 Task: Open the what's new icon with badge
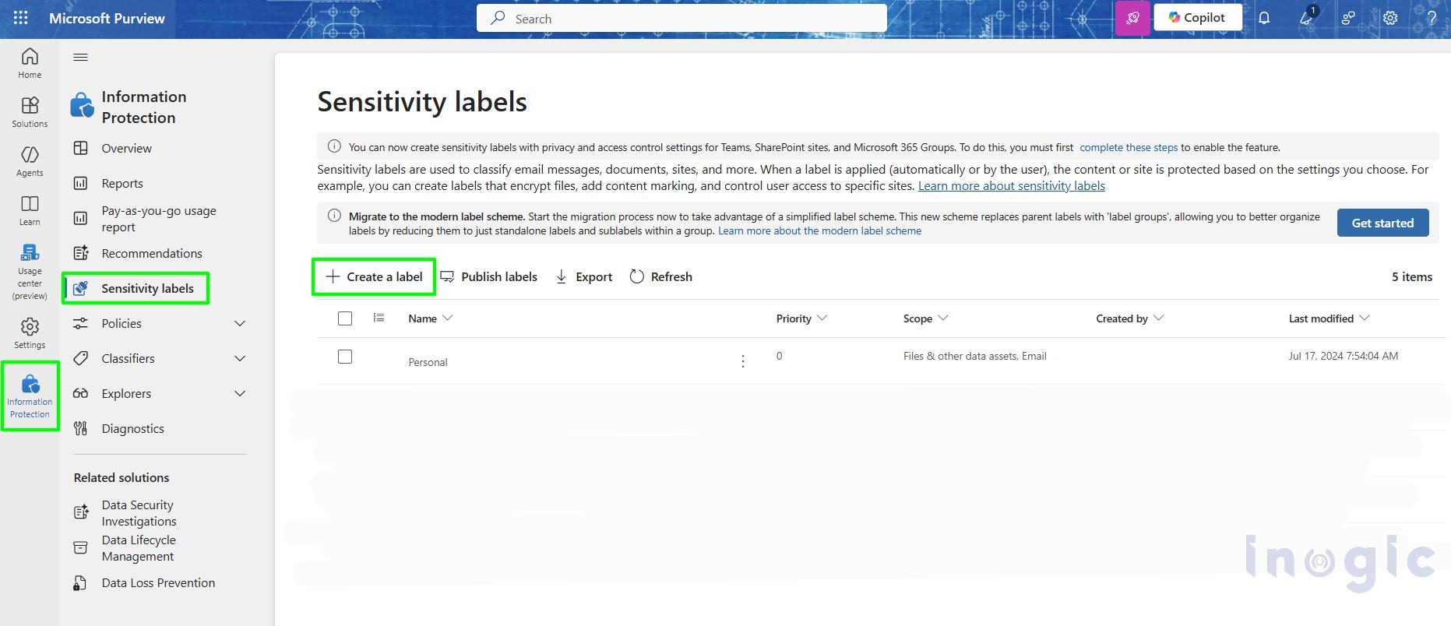[1307, 18]
